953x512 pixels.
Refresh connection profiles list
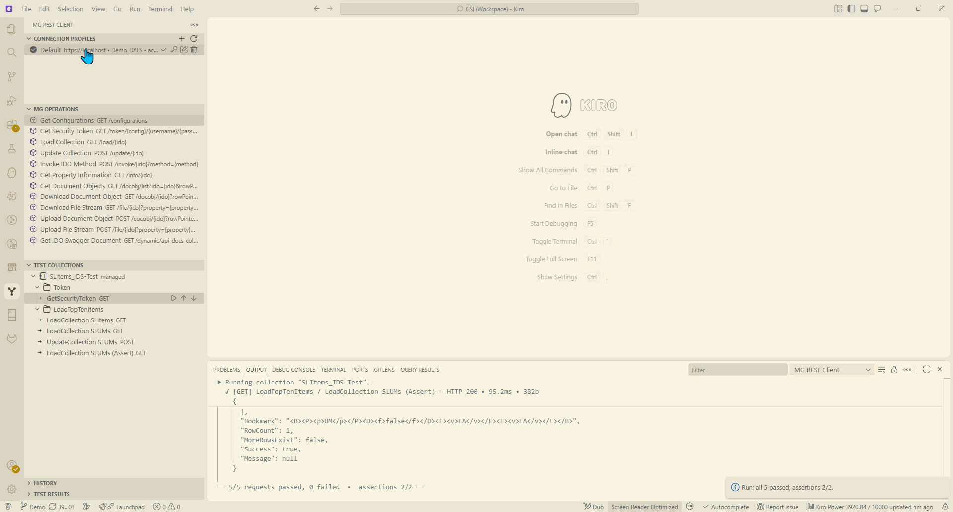pos(194,38)
